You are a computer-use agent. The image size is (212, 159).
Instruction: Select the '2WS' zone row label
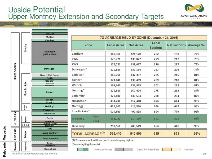click(x=75, y=64)
